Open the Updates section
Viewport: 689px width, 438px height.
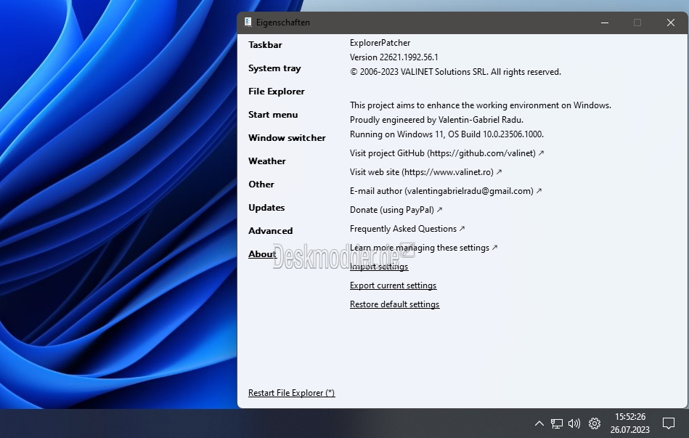coord(266,208)
